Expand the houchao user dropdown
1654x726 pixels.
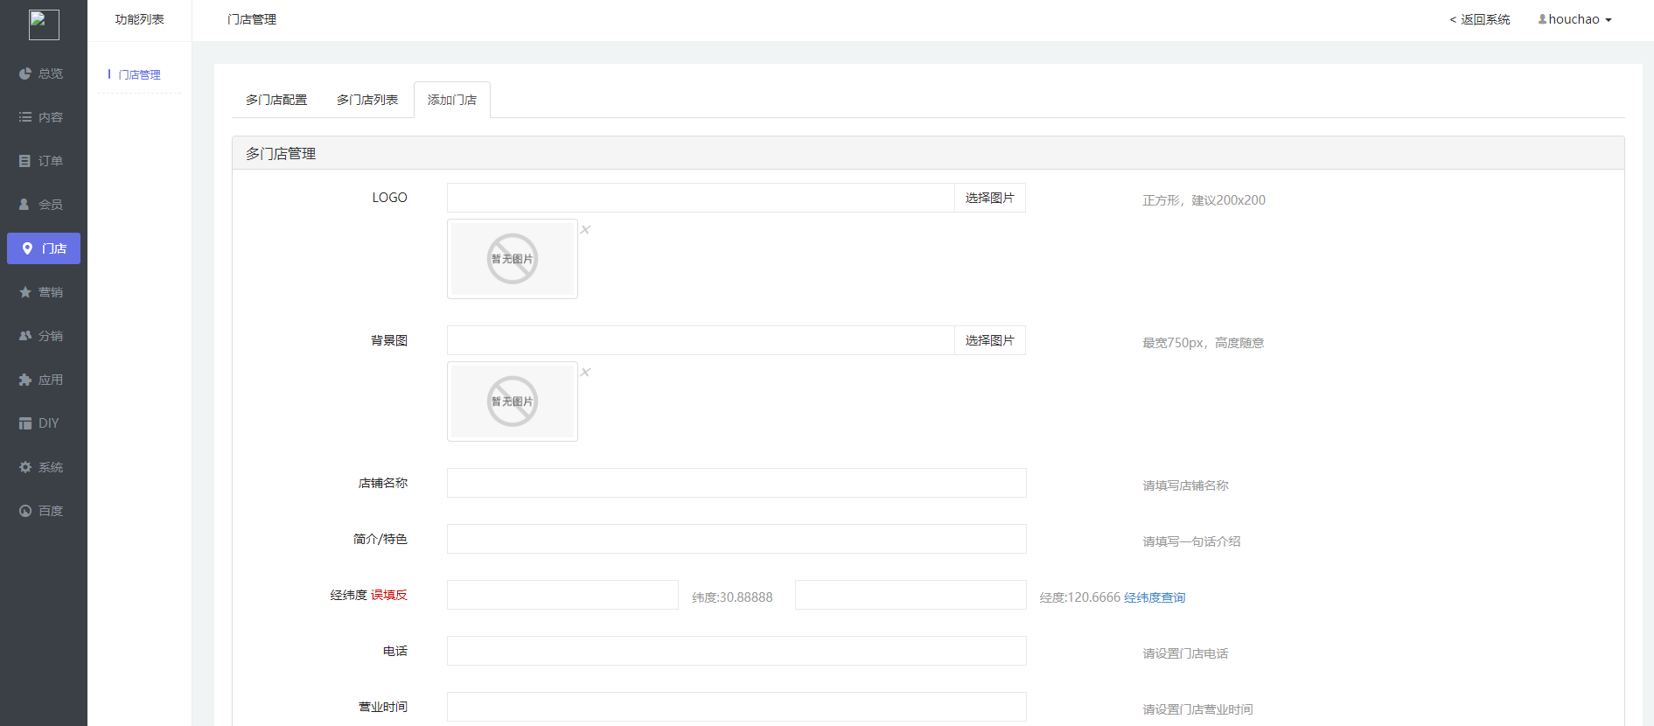(1574, 19)
